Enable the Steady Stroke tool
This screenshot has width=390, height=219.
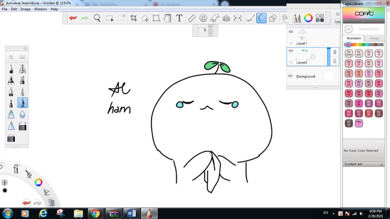point(250,18)
